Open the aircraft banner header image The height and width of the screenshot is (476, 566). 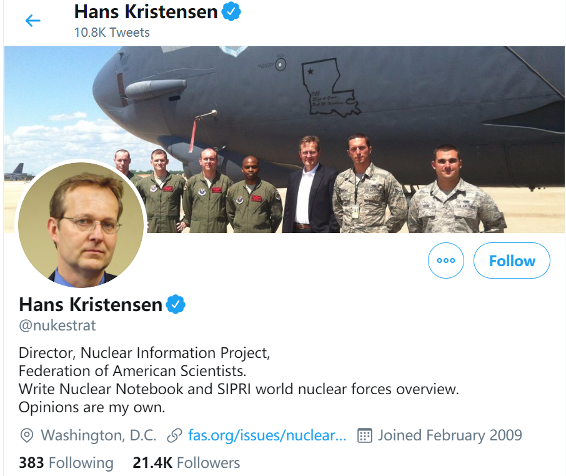tap(350, 125)
